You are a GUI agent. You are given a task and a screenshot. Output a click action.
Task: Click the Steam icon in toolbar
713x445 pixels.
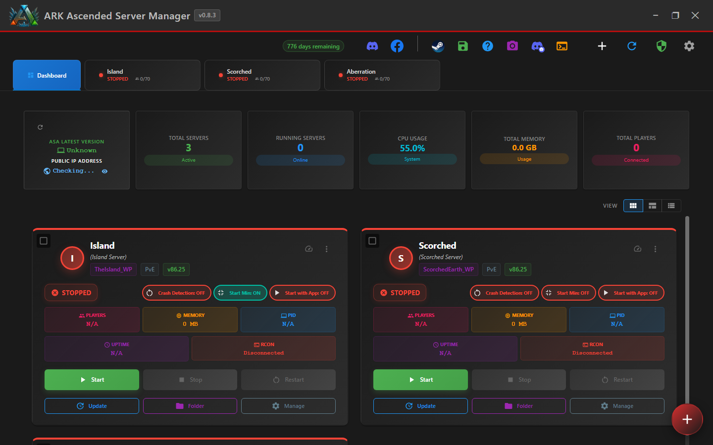438,46
